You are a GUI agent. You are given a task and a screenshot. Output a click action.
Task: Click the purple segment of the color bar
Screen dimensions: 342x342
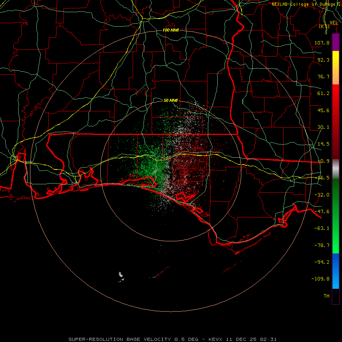336,43
